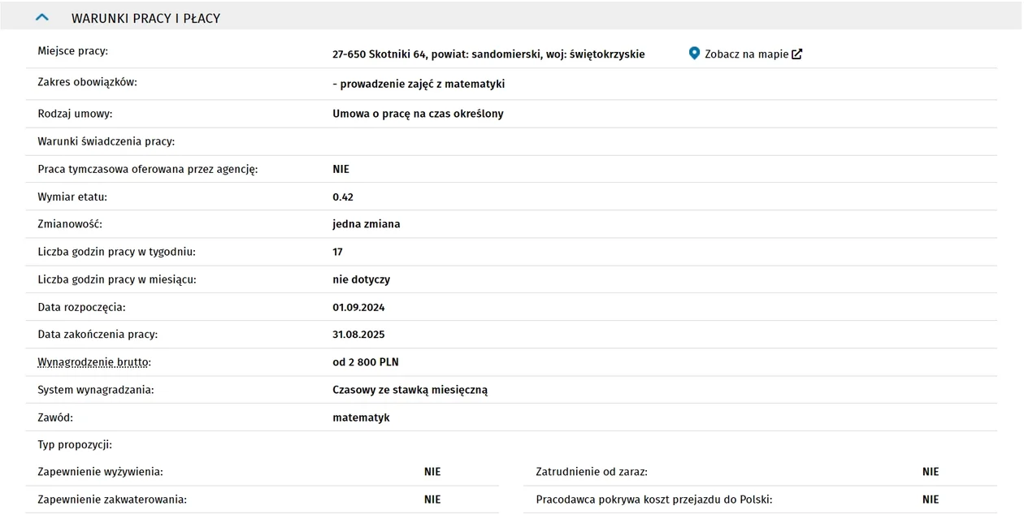Click the Pracodawca pokrywa koszt przejazdu do Polski label
This screenshot has width=1024, height=519.
pyautogui.click(x=654, y=500)
